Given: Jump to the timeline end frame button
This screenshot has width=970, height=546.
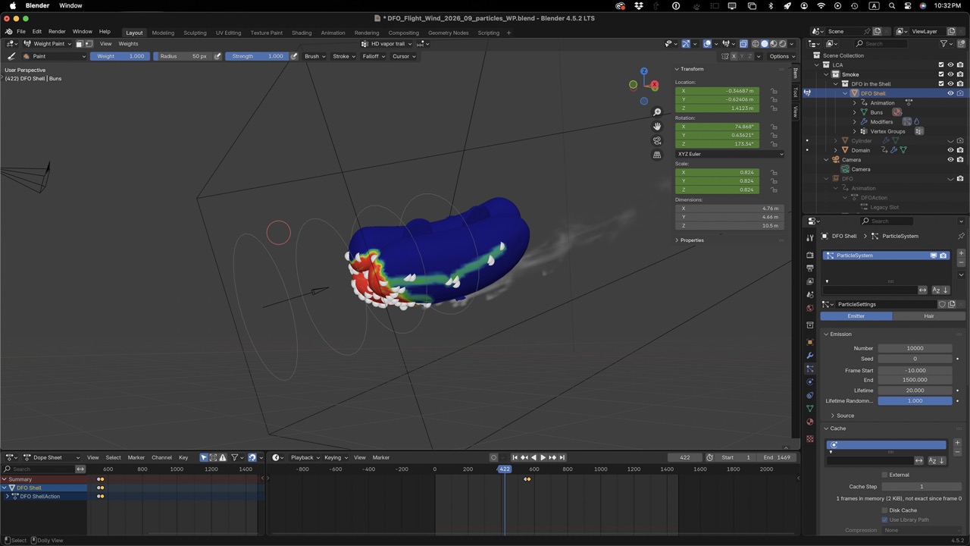Looking at the screenshot, I should [562, 457].
